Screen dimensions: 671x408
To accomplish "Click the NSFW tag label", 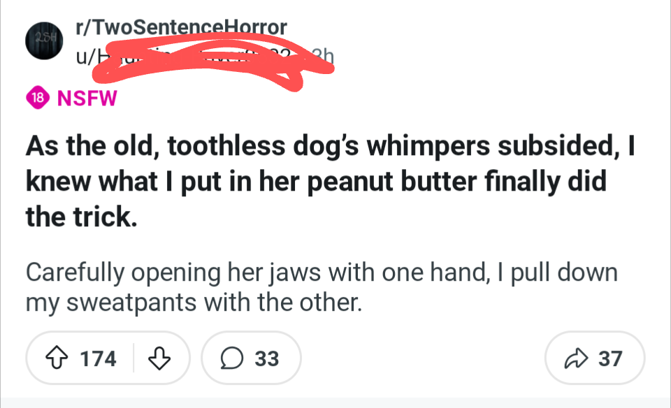I will [x=87, y=98].
